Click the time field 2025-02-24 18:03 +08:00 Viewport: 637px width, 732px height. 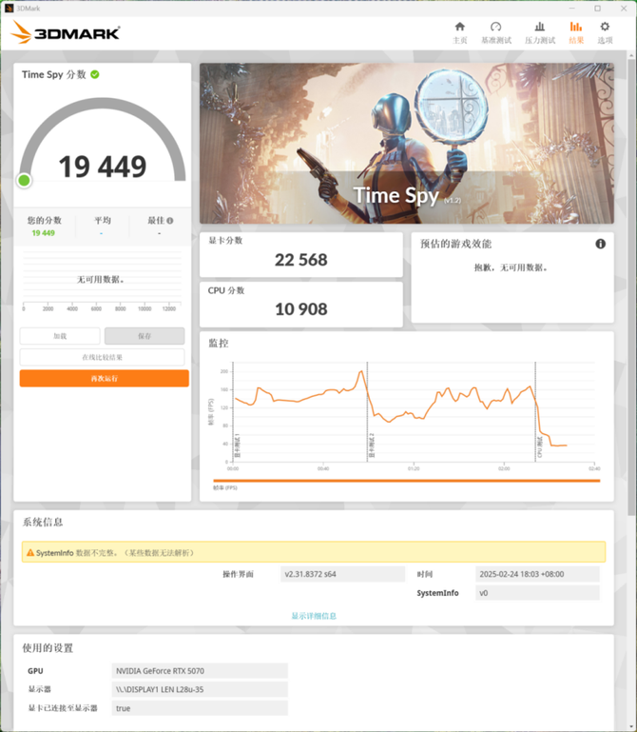[537, 574]
